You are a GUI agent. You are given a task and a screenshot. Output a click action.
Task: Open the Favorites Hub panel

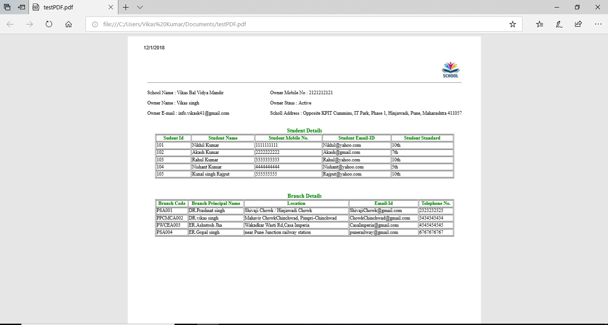[x=539, y=24]
